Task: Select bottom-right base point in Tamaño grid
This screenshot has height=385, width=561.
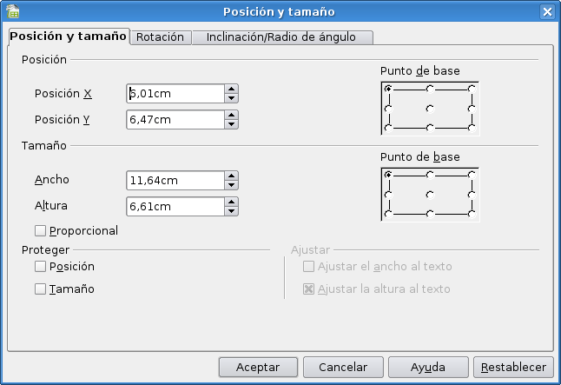Action: coord(471,213)
